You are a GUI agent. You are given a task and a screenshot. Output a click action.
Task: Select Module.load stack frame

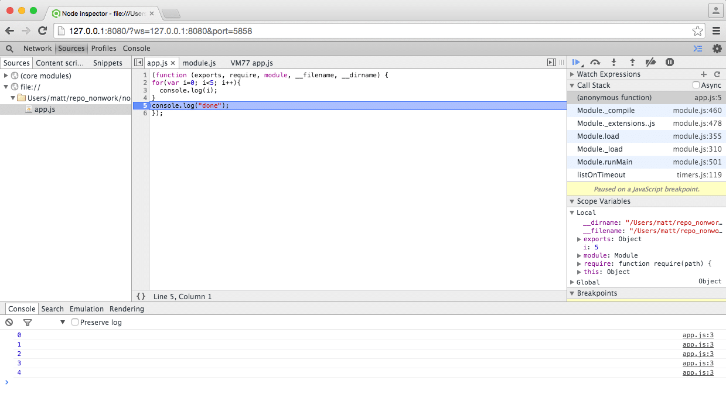click(646, 136)
